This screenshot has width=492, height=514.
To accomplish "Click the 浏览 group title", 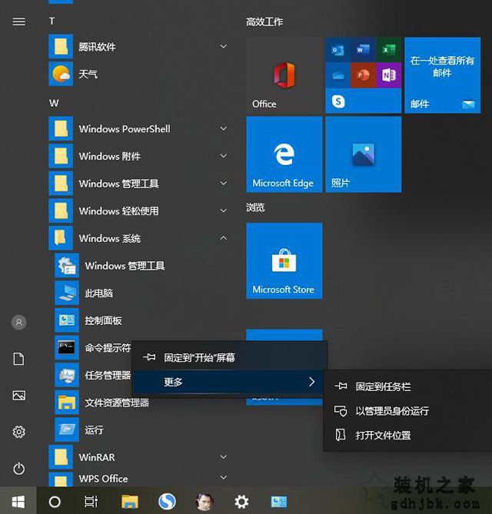I will (x=255, y=207).
